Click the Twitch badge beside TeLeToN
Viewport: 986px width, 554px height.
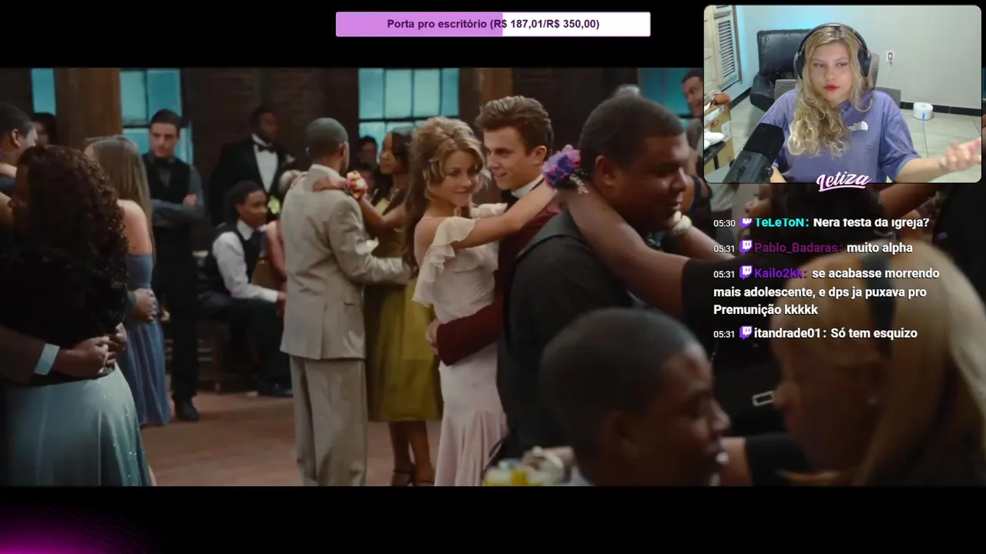coord(746,222)
